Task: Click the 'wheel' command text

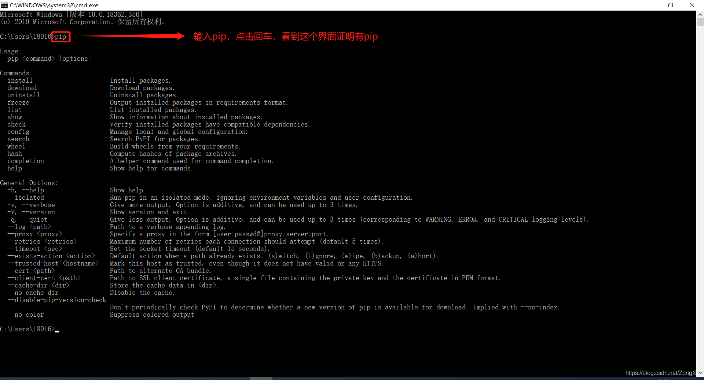Action: tap(16, 146)
